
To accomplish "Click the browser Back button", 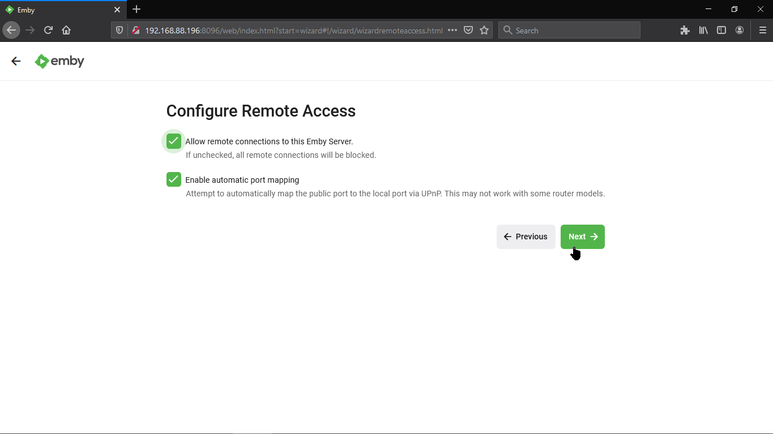I will point(11,30).
